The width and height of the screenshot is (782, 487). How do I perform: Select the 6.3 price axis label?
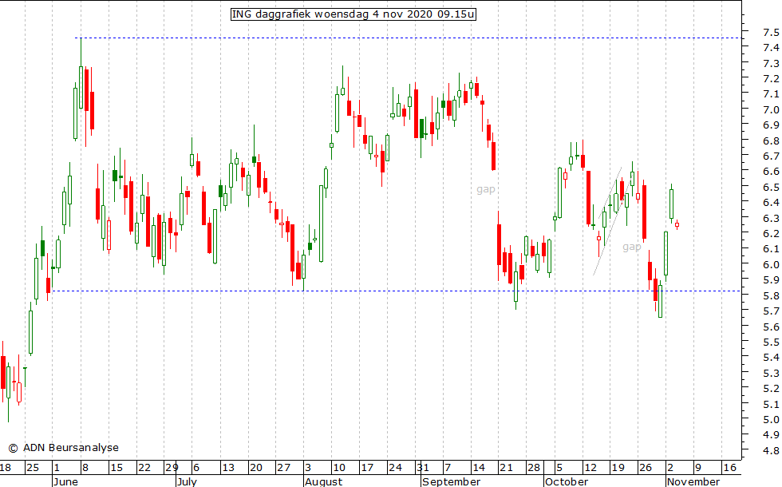771,218
